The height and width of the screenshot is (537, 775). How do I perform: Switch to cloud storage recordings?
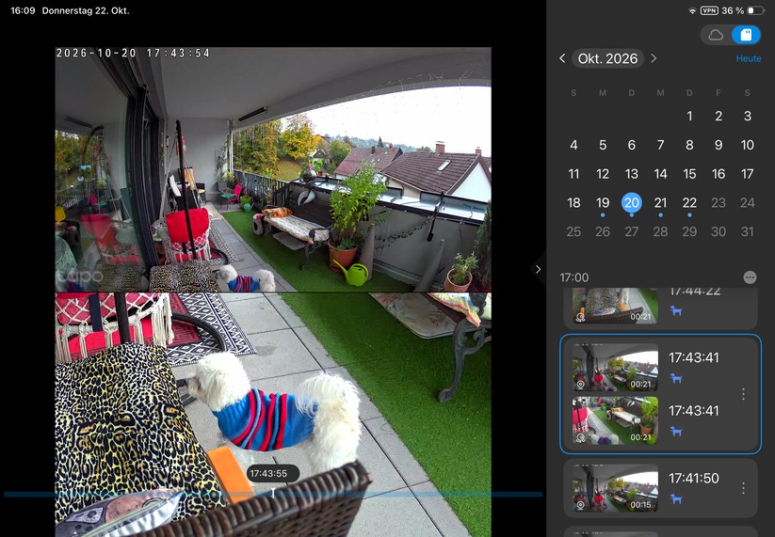(x=716, y=35)
